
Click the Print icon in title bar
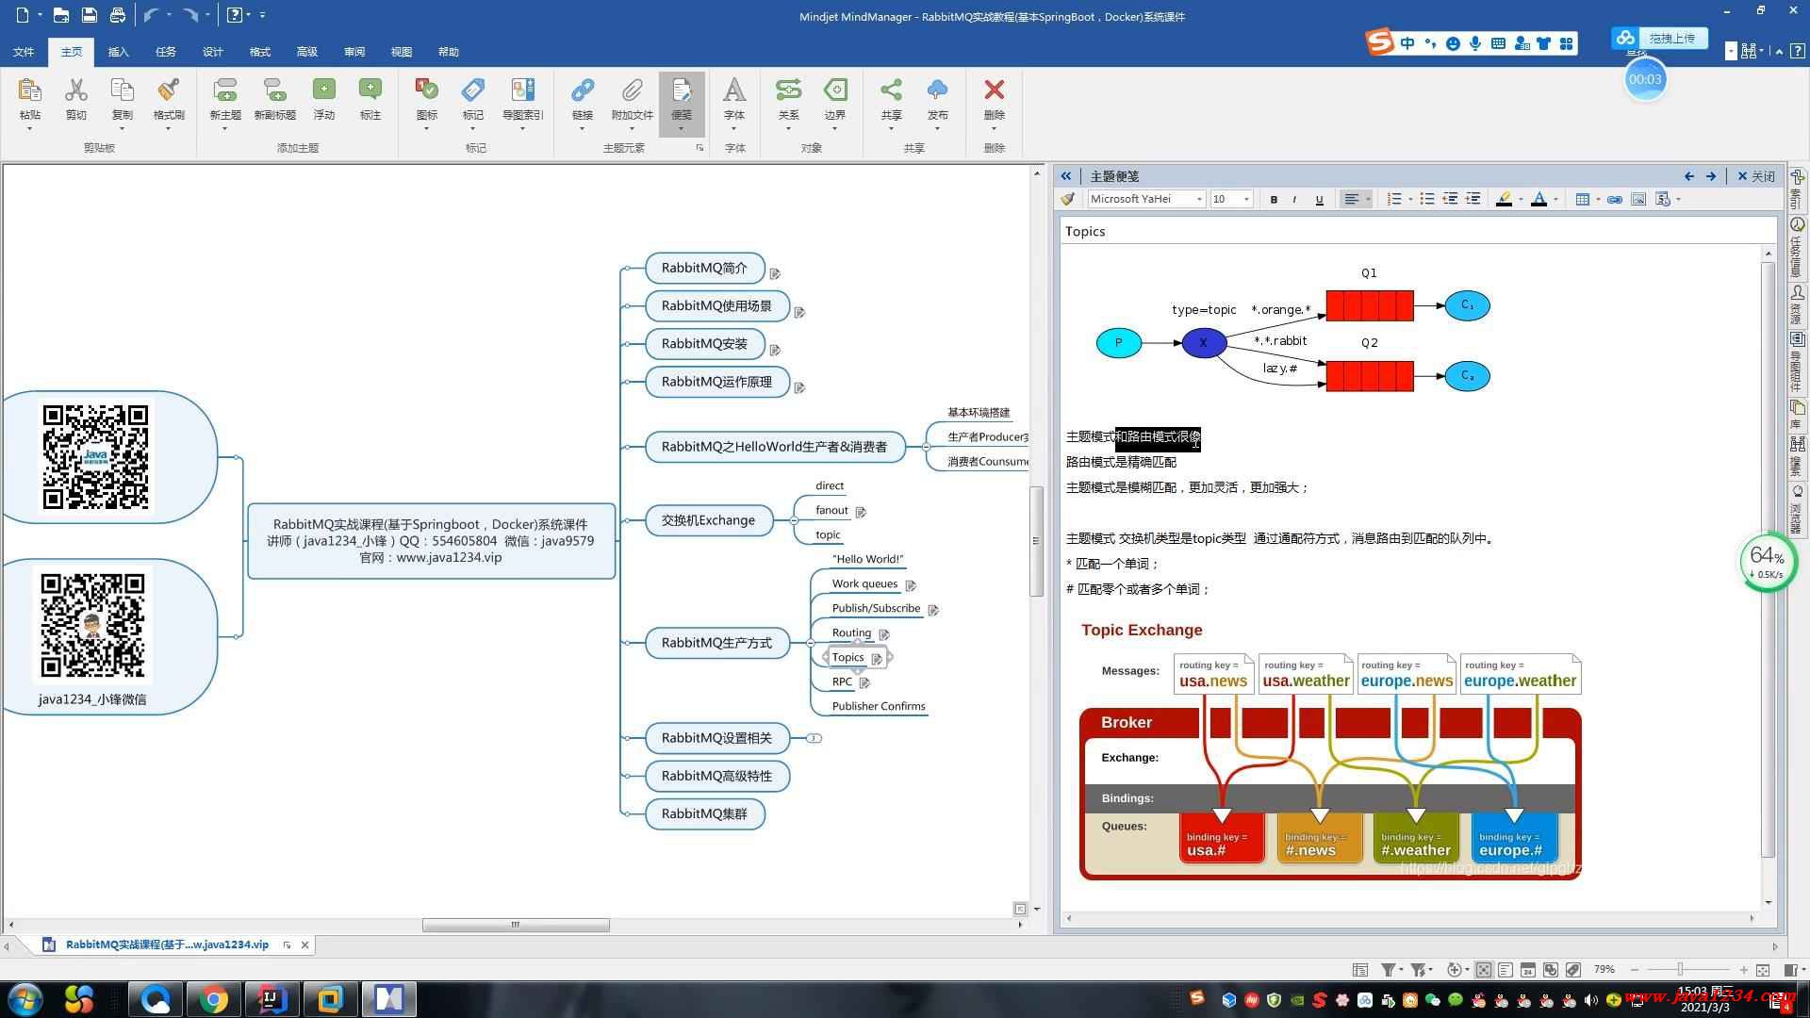tap(117, 15)
